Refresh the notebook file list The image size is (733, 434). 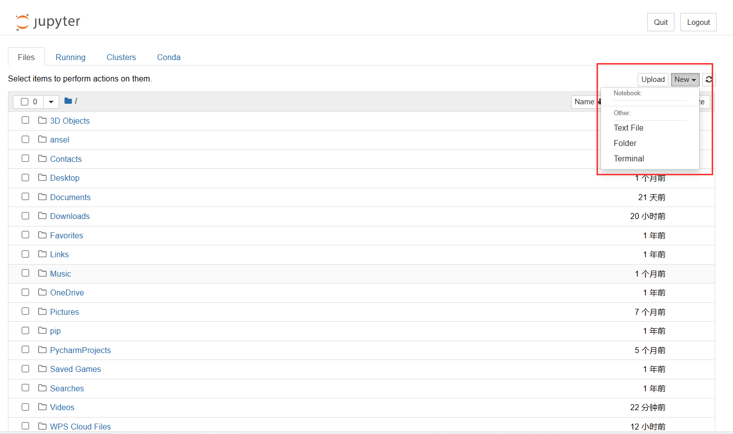pos(709,79)
